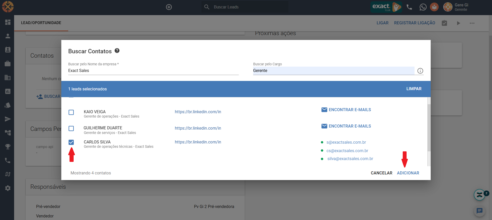This screenshot has height=220, width=492.
Task: Click the info icon beside the Cargo field
Action: coord(420,71)
